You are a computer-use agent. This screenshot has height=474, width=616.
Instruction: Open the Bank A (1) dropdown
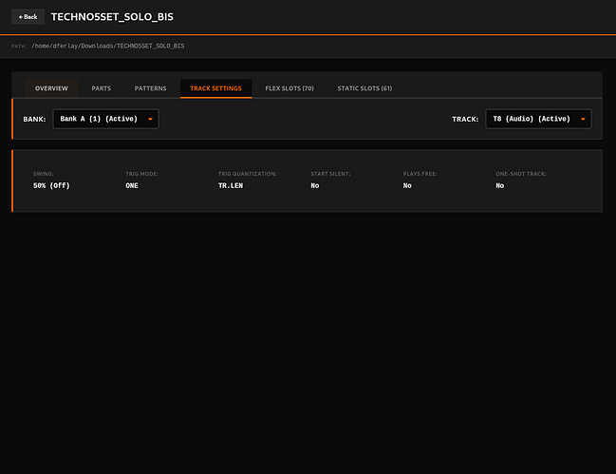[x=104, y=119]
